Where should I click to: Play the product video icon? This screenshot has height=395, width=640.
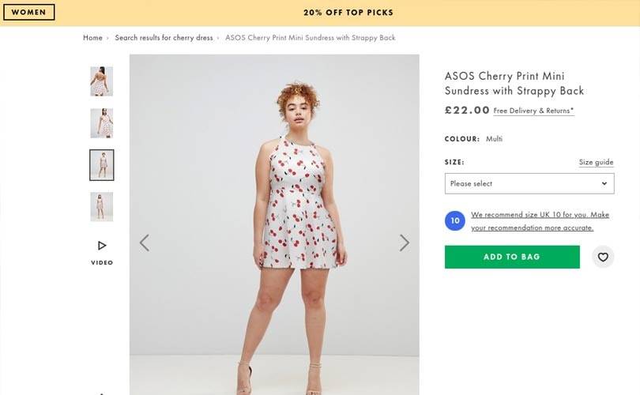pos(102,246)
